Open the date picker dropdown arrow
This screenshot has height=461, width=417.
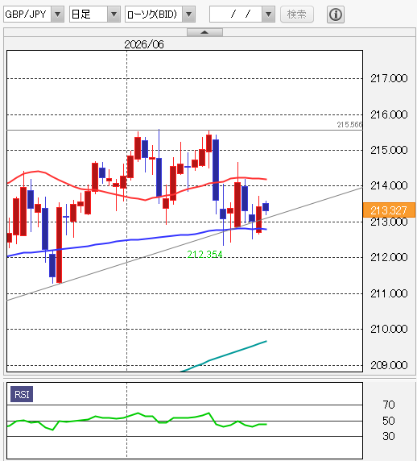(268, 15)
